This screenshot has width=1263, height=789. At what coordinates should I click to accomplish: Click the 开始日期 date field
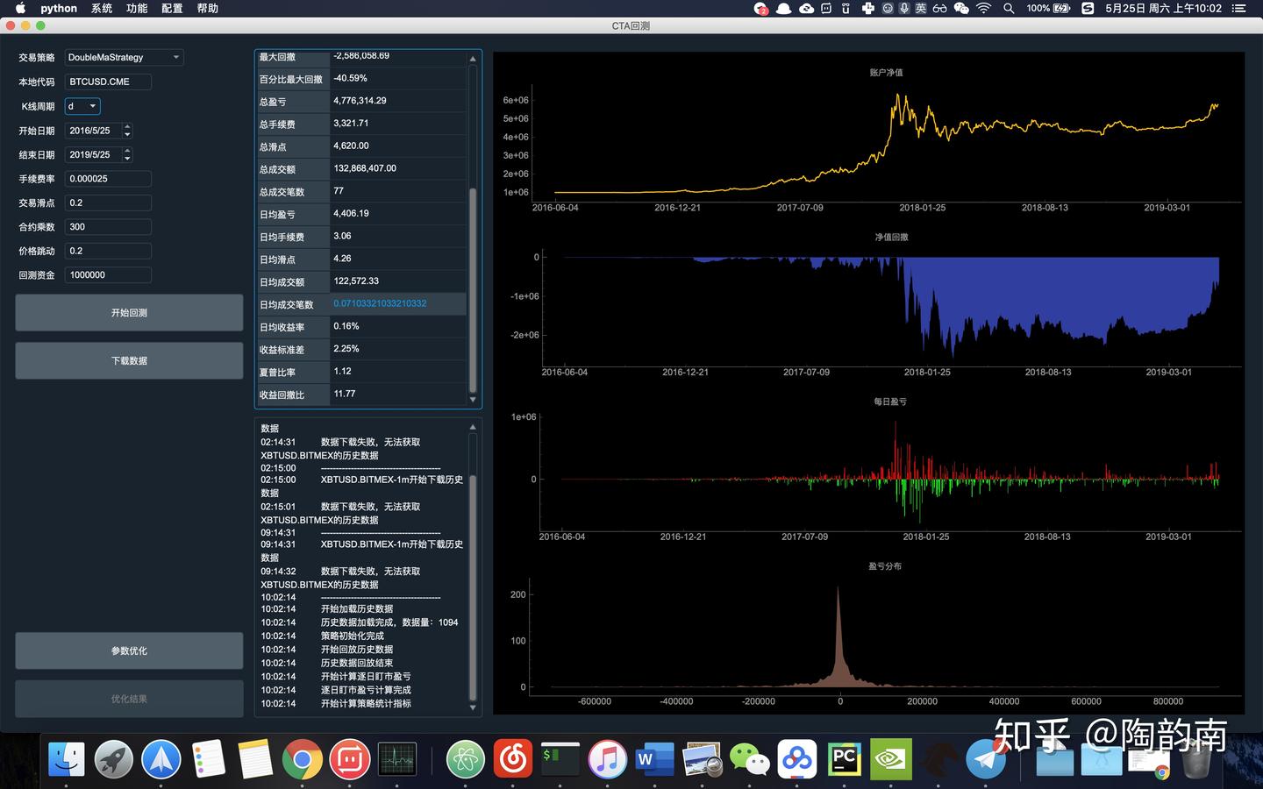coord(94,131)
